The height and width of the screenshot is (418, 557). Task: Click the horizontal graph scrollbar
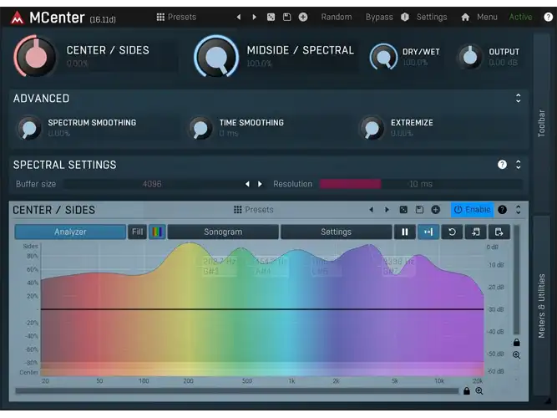pyautogui.click(x=237, y=391)
